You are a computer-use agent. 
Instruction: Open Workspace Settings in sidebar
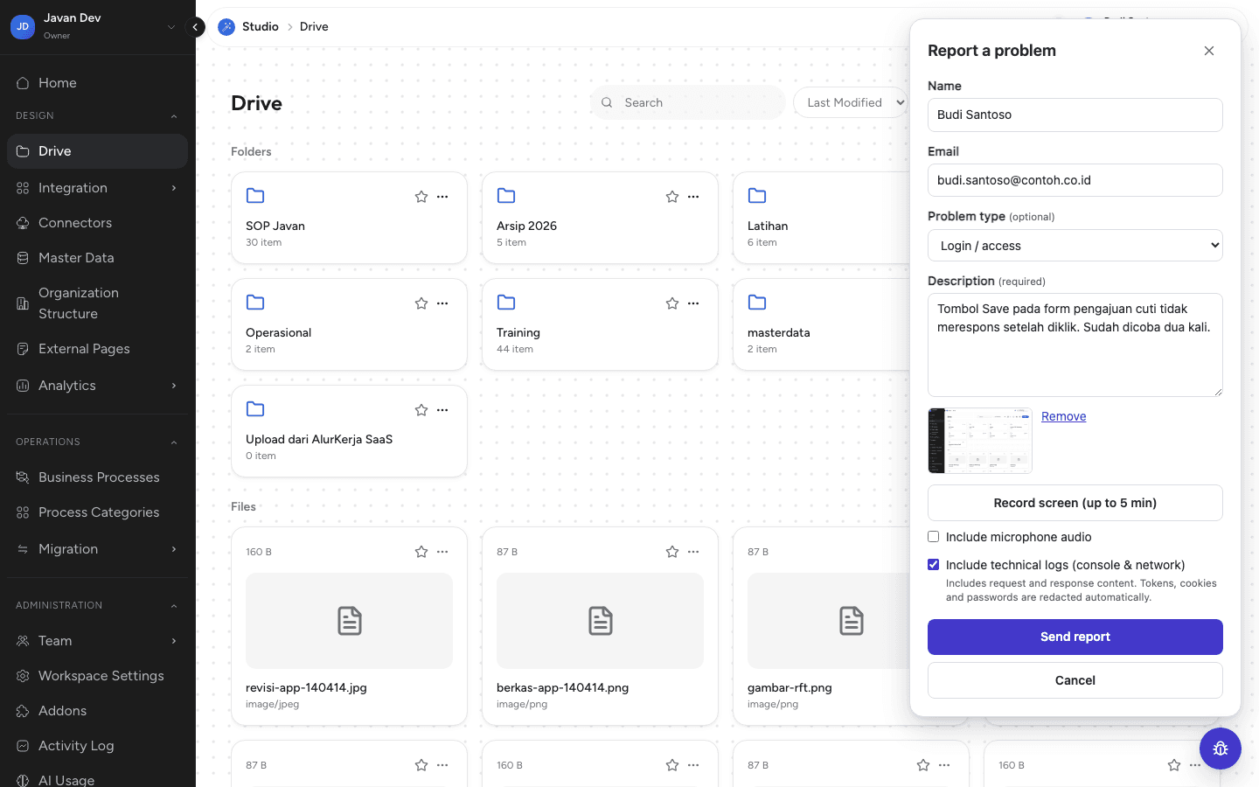pyautogui.click(x=97, y=676)
